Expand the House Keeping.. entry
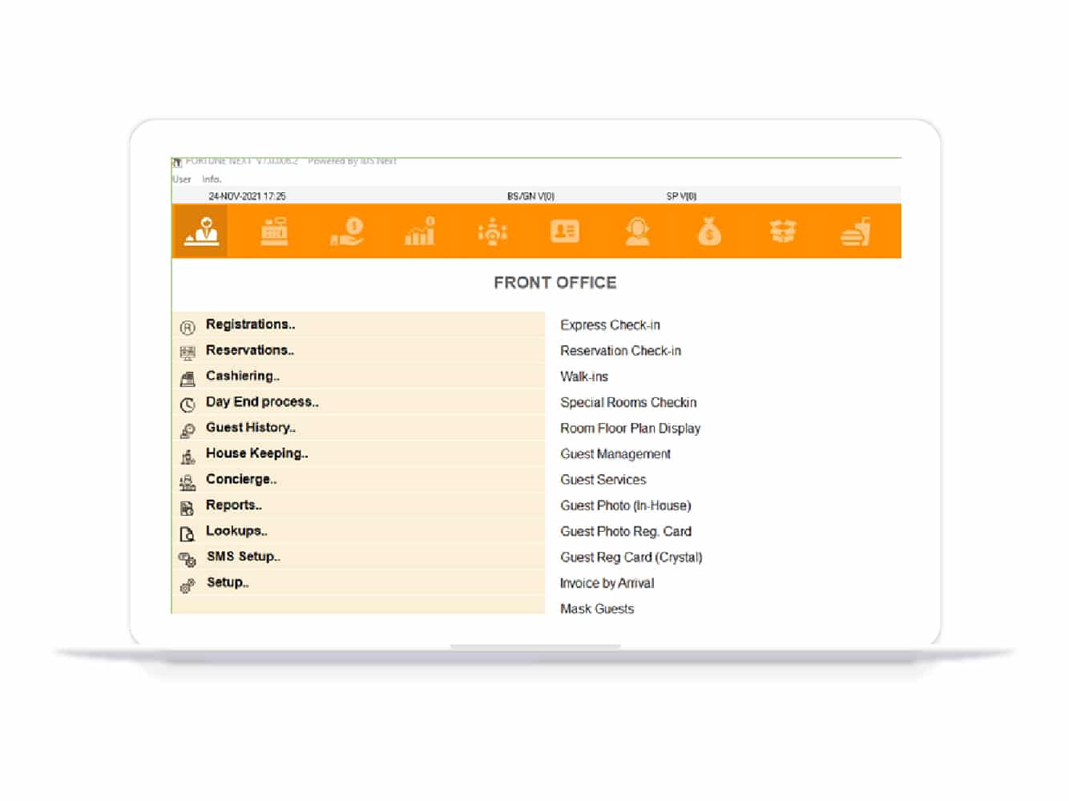The width and height of the screenshot is (1069, 801). [256, 453]
